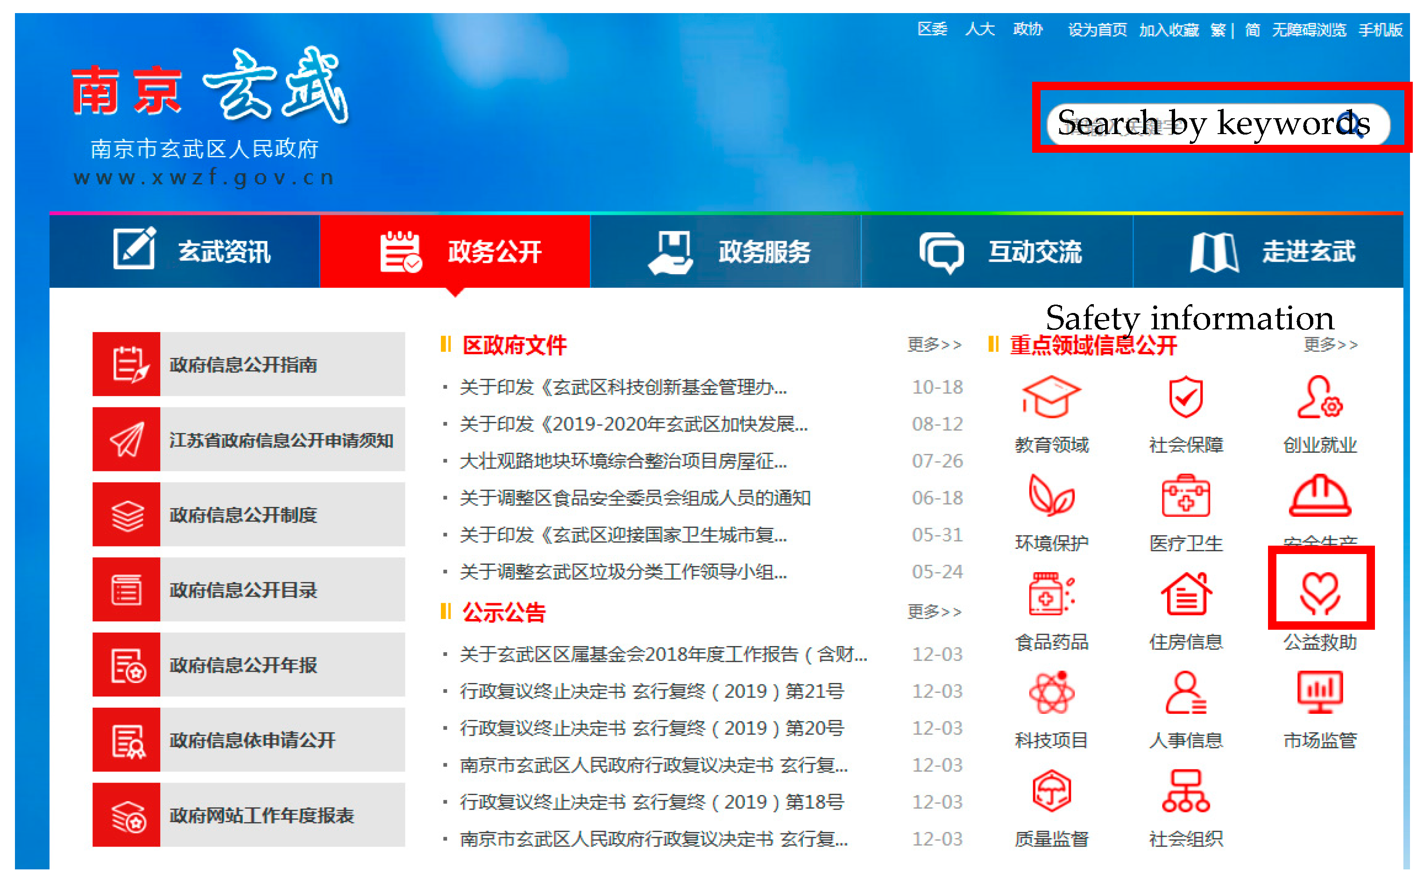Open the 科技项目 atom icon
This screenshot has height=882, width=1424.
coord(1051,692)
